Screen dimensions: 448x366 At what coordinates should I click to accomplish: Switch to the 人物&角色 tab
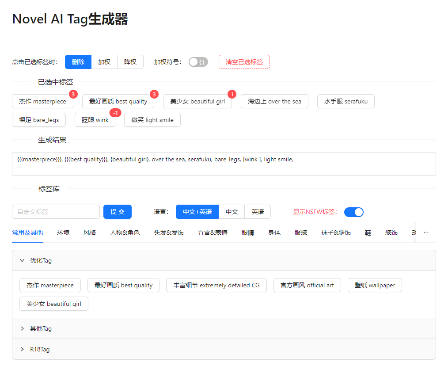(x=125, y=233)
